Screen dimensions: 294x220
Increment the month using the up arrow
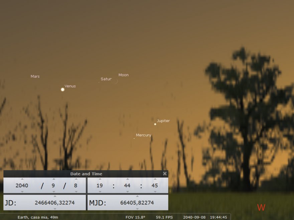pyautogui.click(x=53, y=179)
